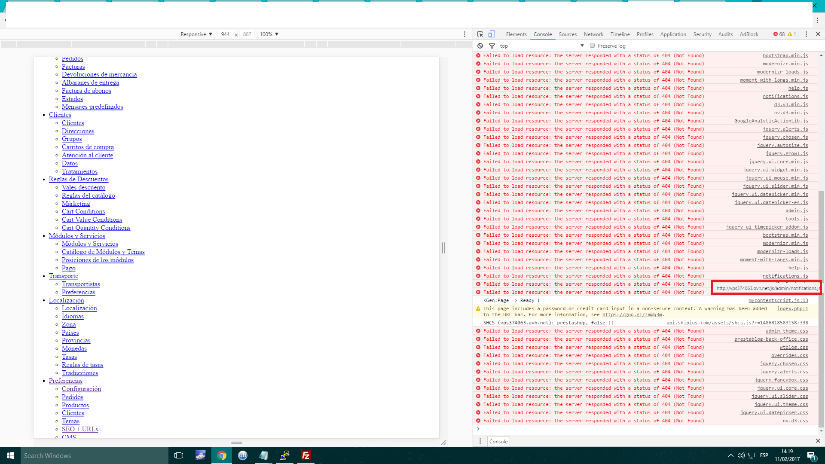Open the Sources tab
This screenshot has width=825, height=464.
(568, 34)
